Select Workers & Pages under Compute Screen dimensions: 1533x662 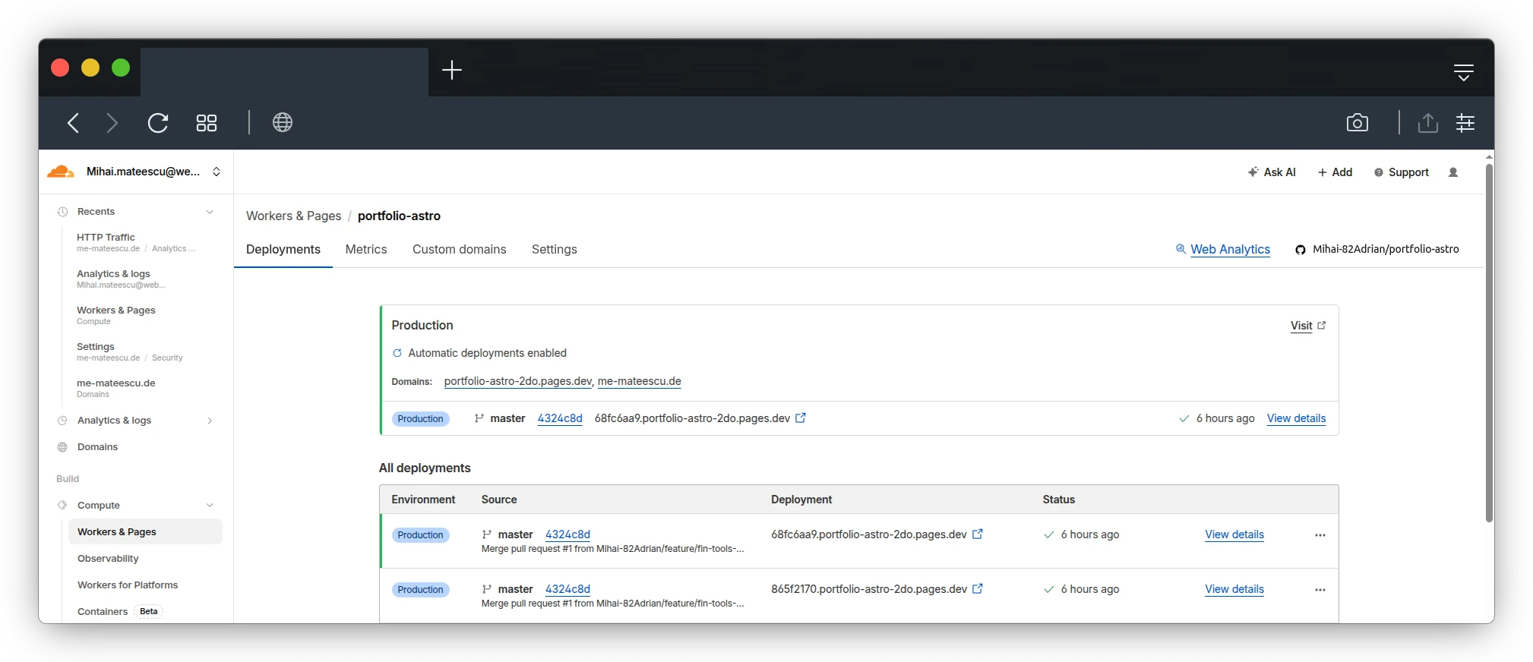point(145,532)
